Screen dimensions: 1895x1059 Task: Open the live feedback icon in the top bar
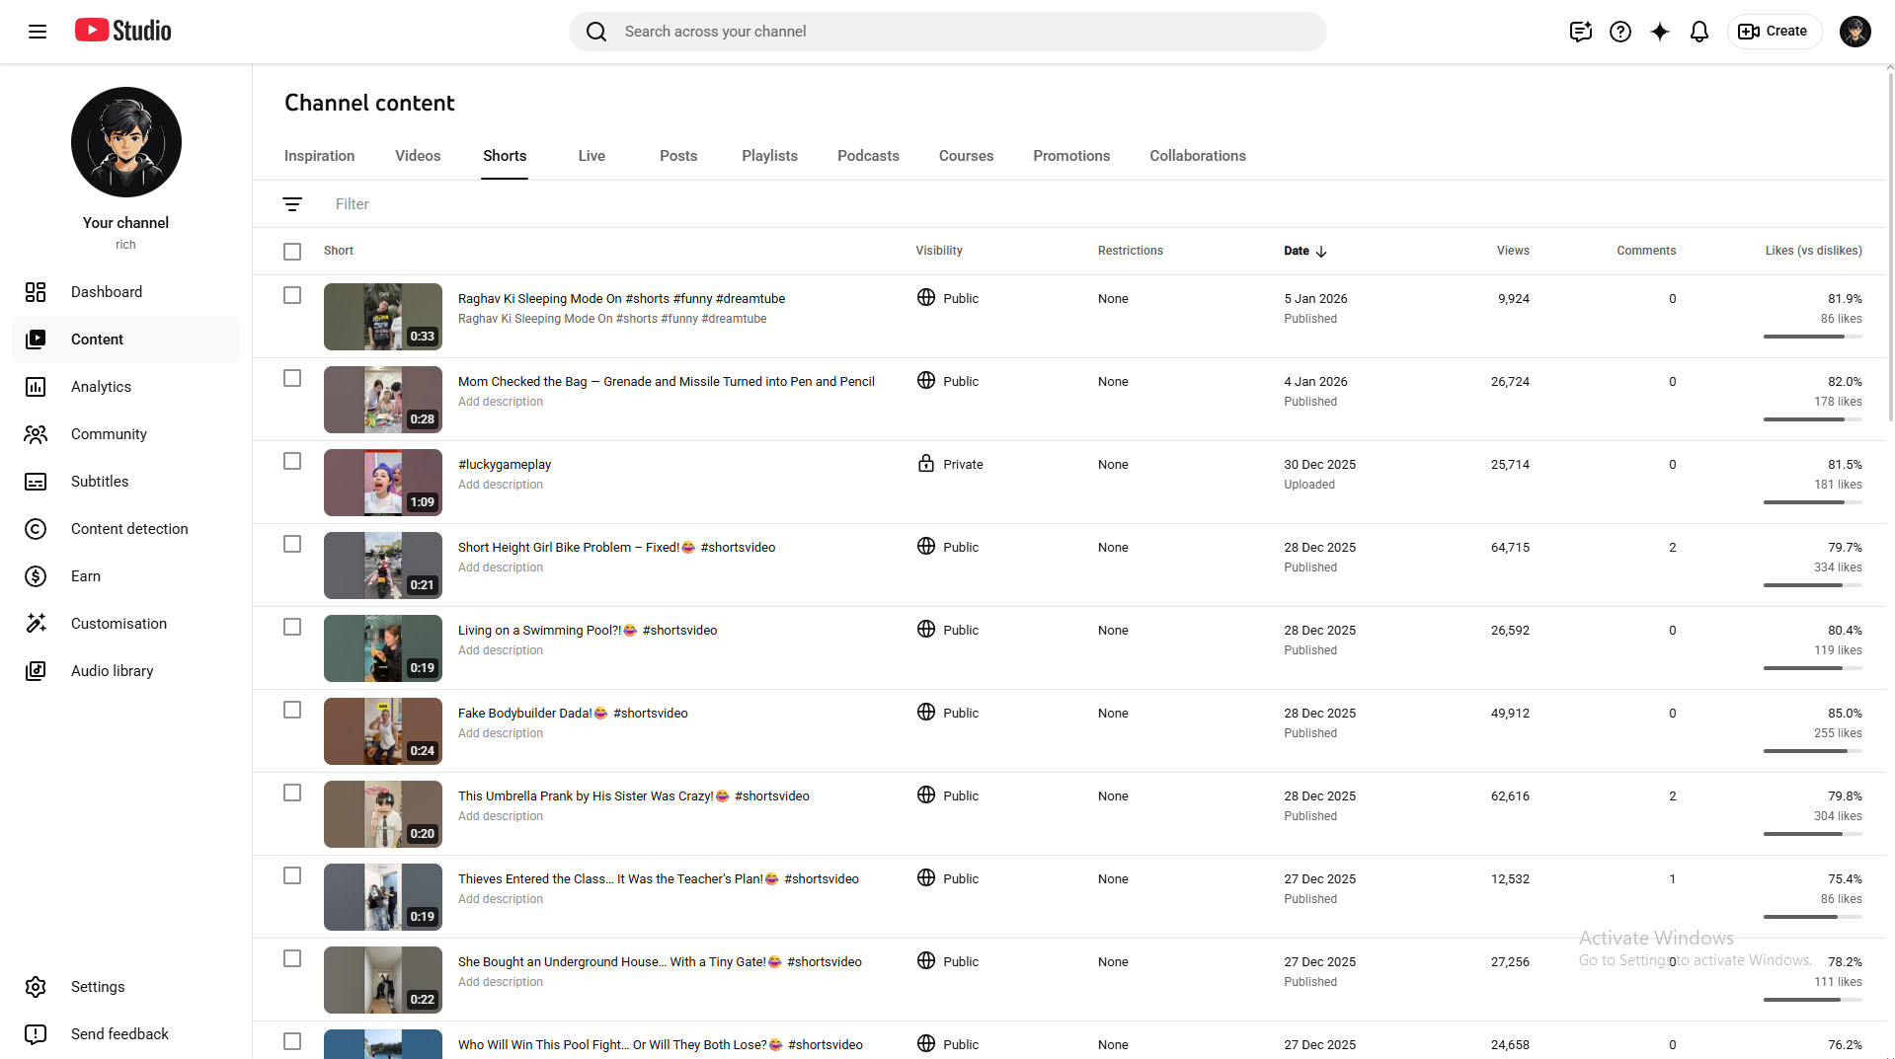pyautogui.click(x=1580, y=31)
